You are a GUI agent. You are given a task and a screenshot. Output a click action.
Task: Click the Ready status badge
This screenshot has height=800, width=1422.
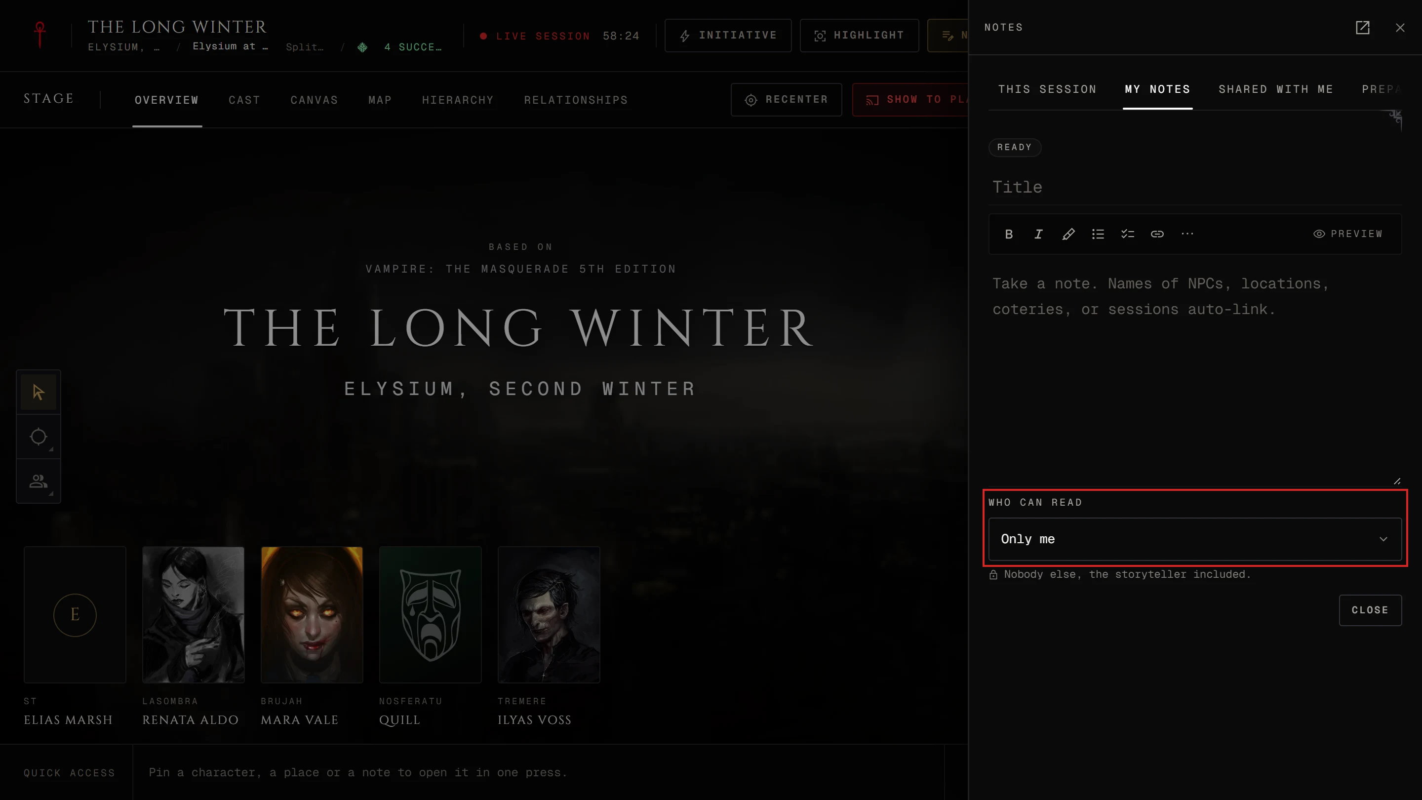coord(1015,148)
